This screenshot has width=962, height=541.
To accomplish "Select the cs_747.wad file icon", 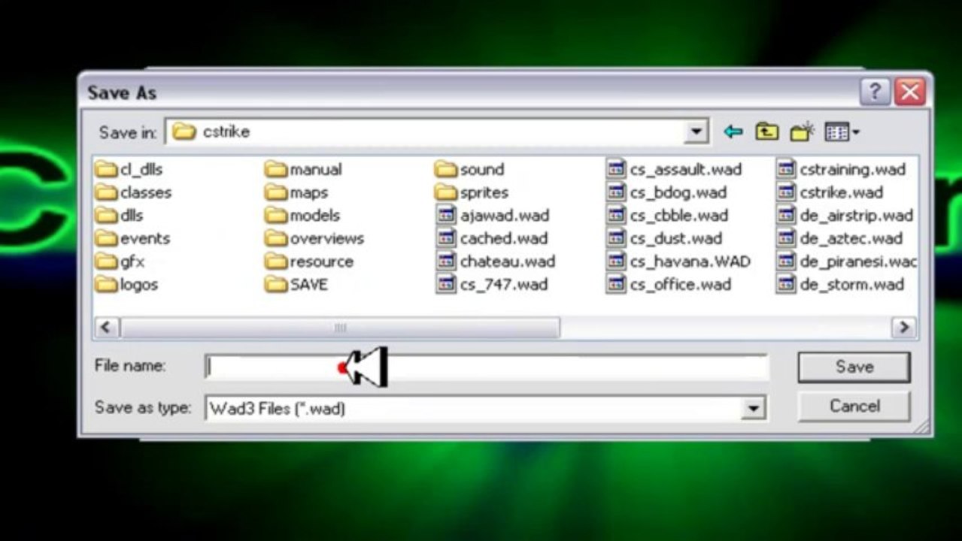I will point(446,285).
